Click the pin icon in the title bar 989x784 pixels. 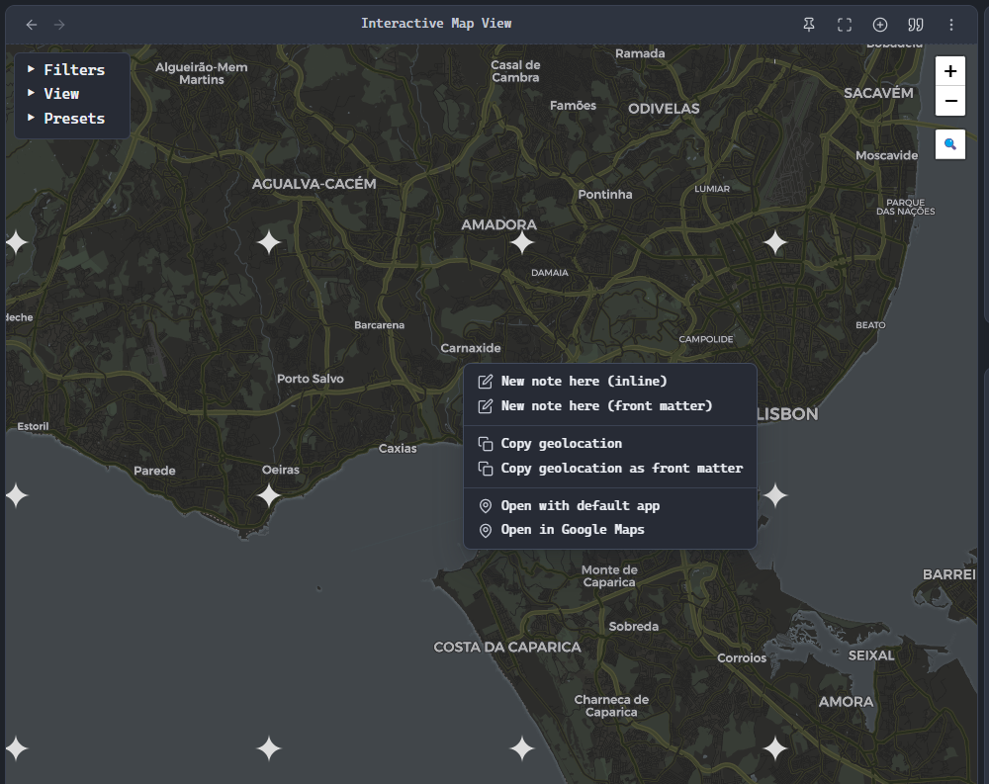click(x=808, y=24)
